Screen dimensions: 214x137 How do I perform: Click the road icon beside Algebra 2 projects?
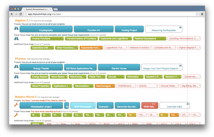click(x=16, y=28)
